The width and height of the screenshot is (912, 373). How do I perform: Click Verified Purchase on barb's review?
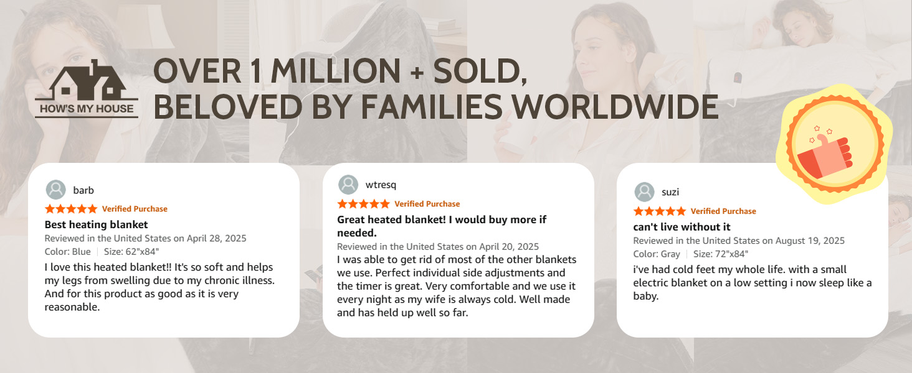click(x=135, y=209)
